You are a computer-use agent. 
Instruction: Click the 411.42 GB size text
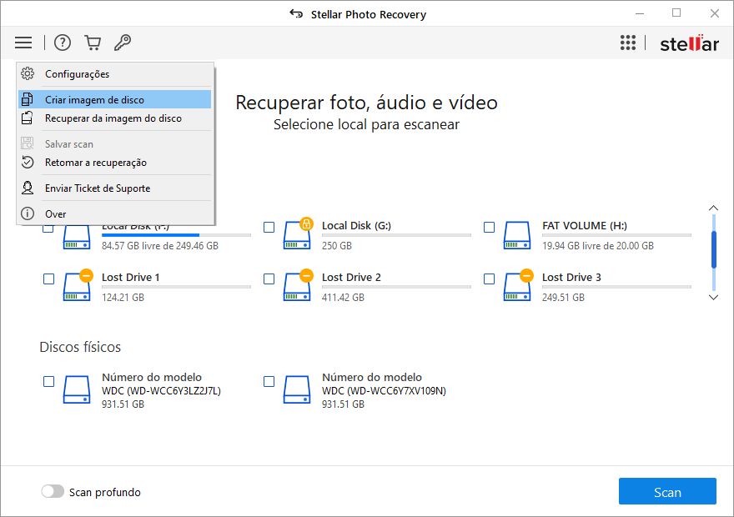point(343,297)
